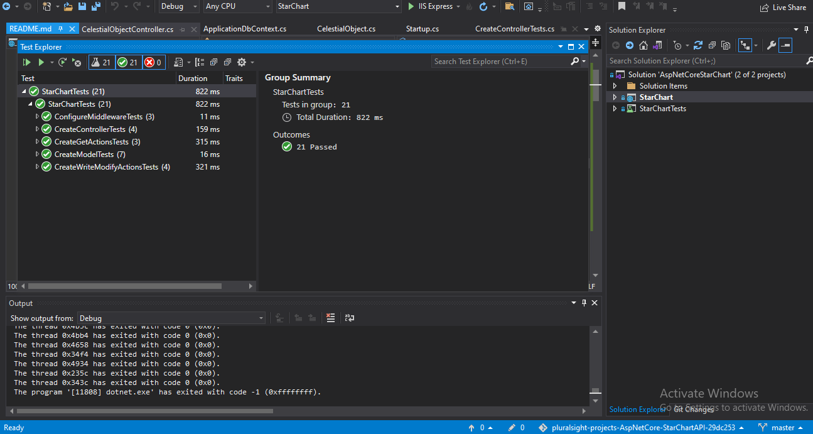813x434 pixels.
Task: Open Test Explorer settings gear
Action: [243, 62]
